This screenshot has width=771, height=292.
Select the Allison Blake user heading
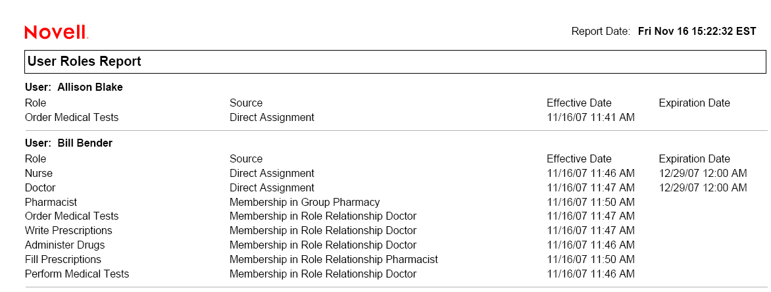click(74, 87)
